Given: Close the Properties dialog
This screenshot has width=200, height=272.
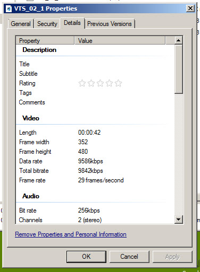Looking at the screenshot, I should coord(190,8).
